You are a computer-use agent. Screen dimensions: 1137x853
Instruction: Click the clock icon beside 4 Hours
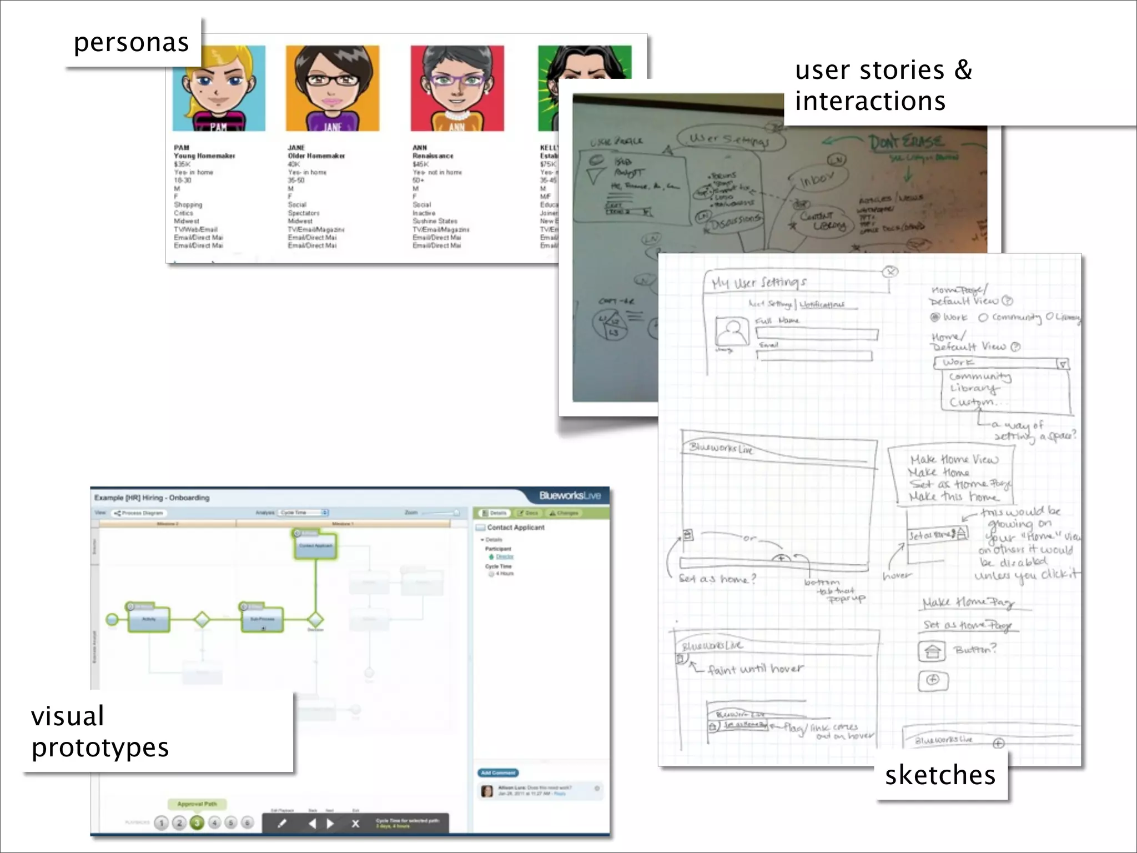point(491,574)
